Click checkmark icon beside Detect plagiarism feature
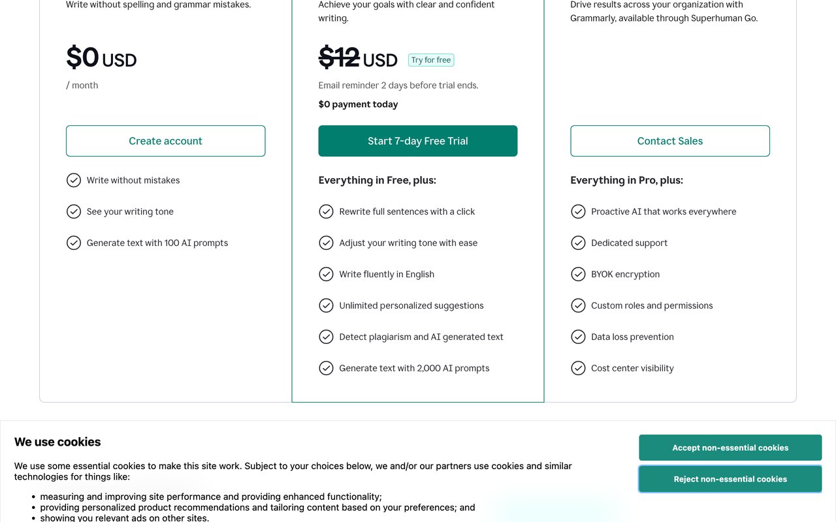836x522 pixels. (x=326, y=337)
